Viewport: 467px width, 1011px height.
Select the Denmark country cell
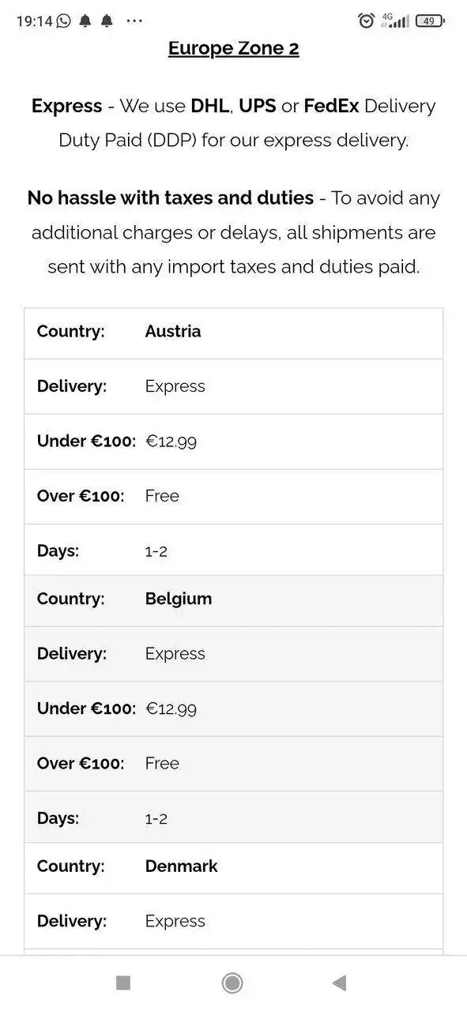tap(181, 866)
